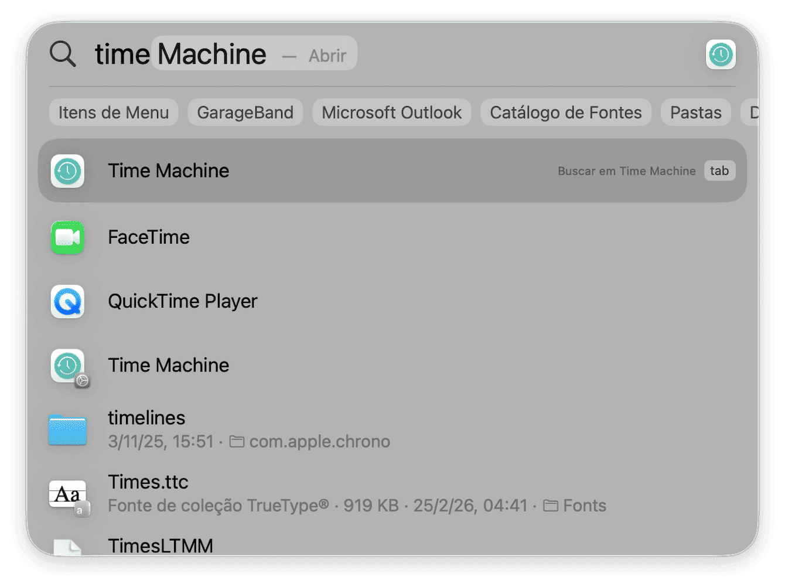Open the Times.ttc font result
The image size is (785, 587).
point(392,493)
